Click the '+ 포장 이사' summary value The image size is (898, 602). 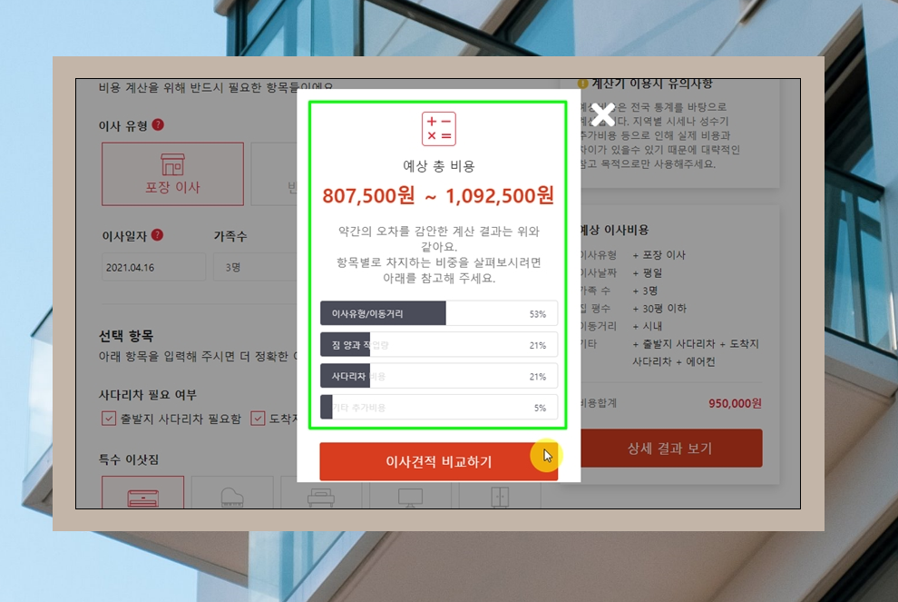click(x=659, y=255)
